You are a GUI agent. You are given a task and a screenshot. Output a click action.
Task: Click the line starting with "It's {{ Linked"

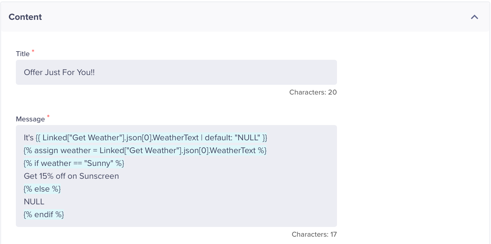[x=145, y=138]
